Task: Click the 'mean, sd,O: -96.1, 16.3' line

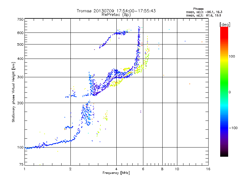Action: click(x=204, y=12)
